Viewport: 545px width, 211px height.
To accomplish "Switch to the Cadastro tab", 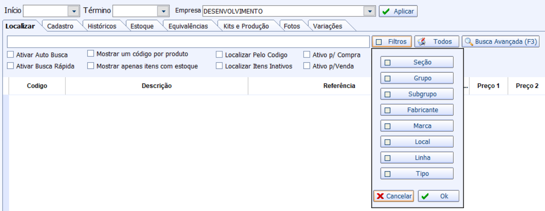I will click(60, 26).
